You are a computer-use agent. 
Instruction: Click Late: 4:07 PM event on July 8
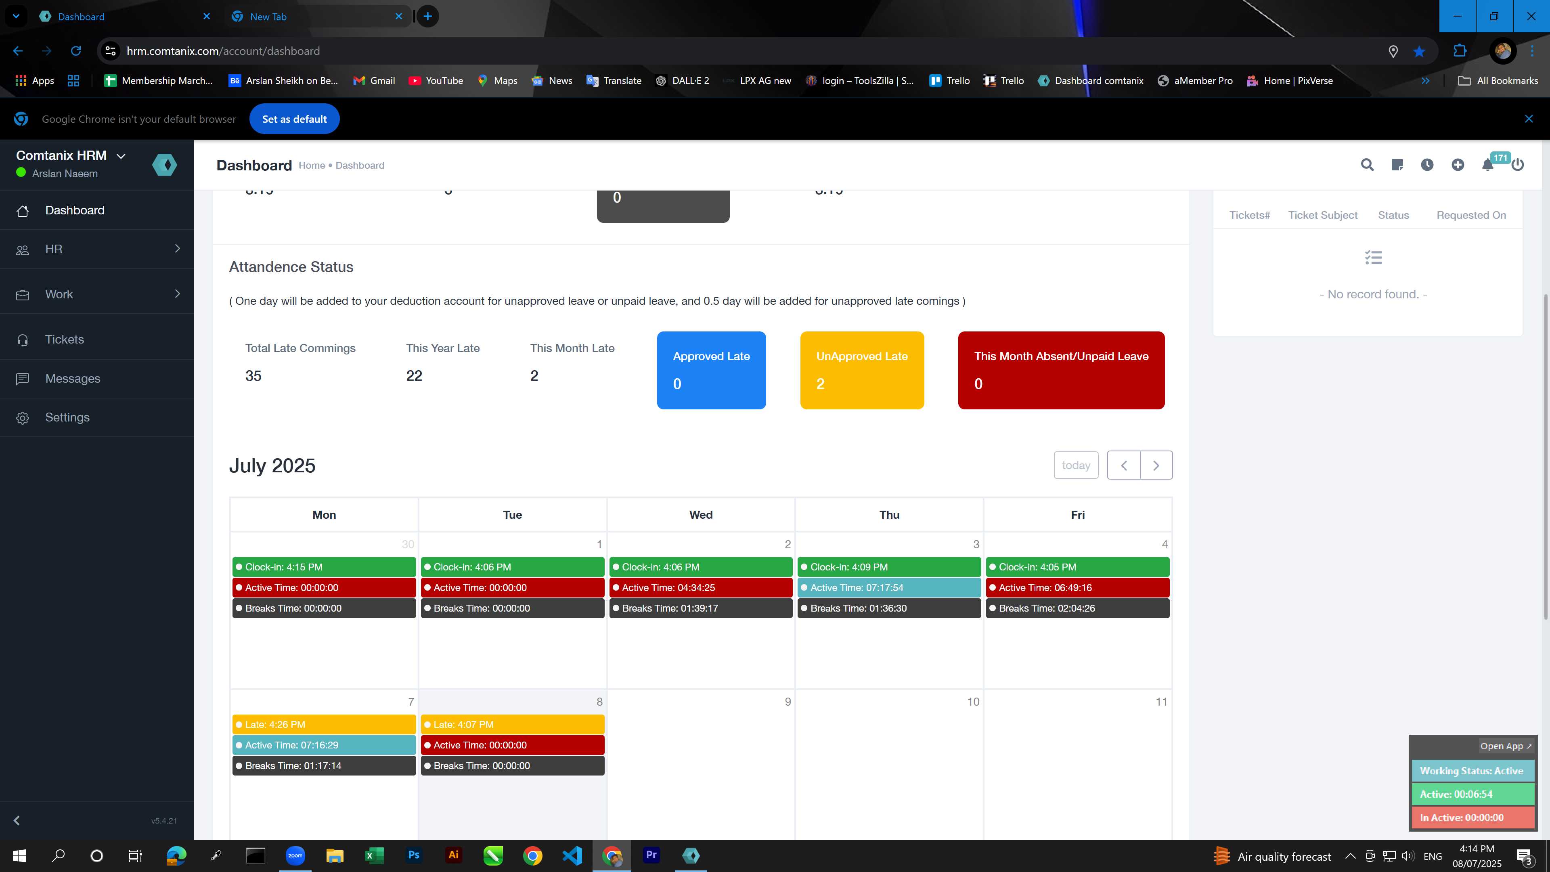click(x=513, y=725)
